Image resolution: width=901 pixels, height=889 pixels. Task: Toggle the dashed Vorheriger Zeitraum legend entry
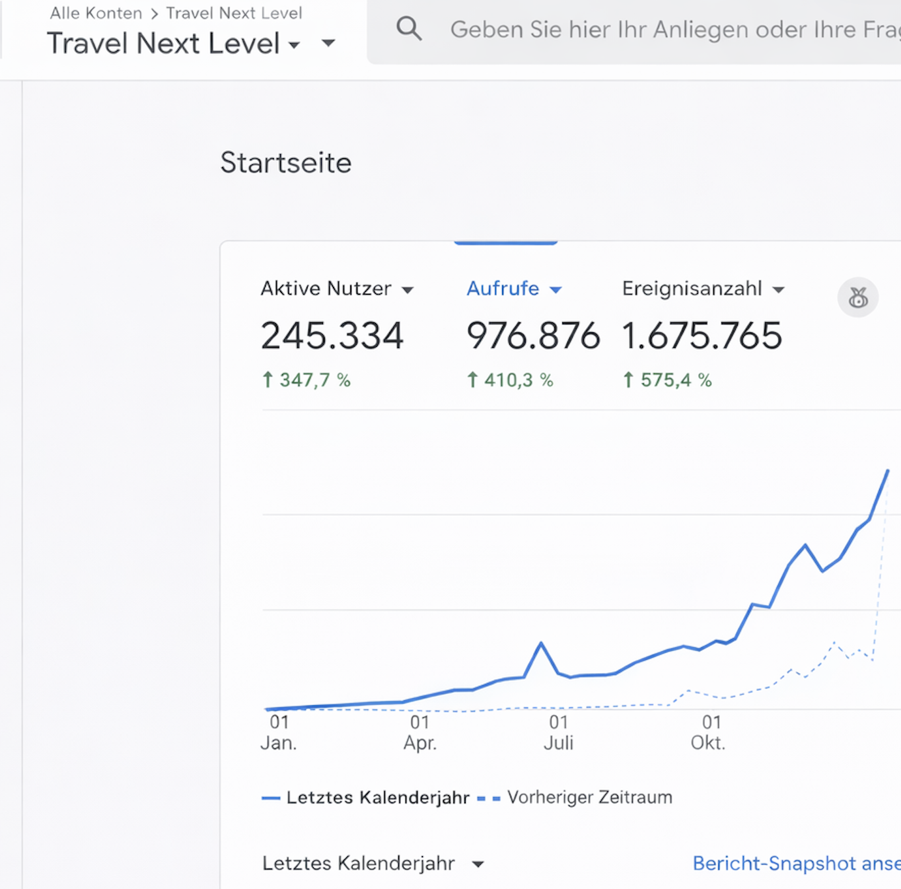tap(575, 798)
